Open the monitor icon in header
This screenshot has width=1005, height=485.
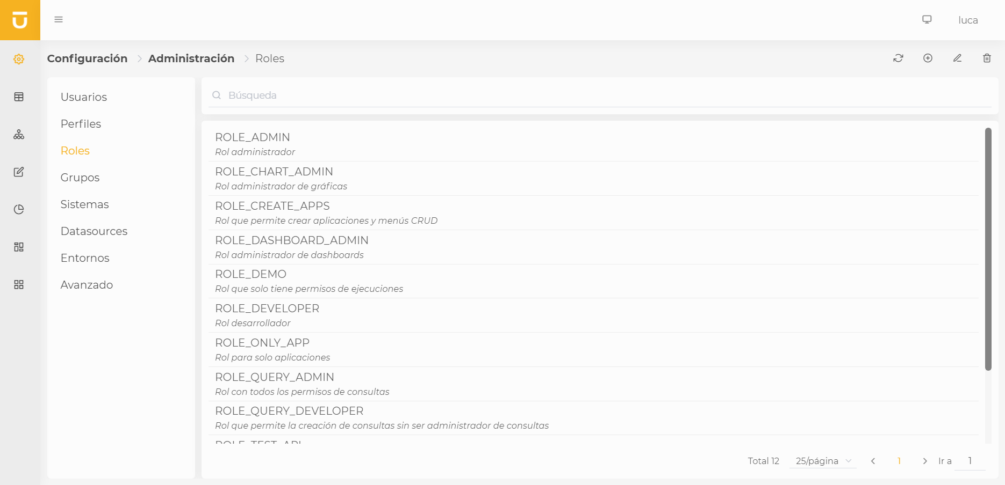point(927,20)
